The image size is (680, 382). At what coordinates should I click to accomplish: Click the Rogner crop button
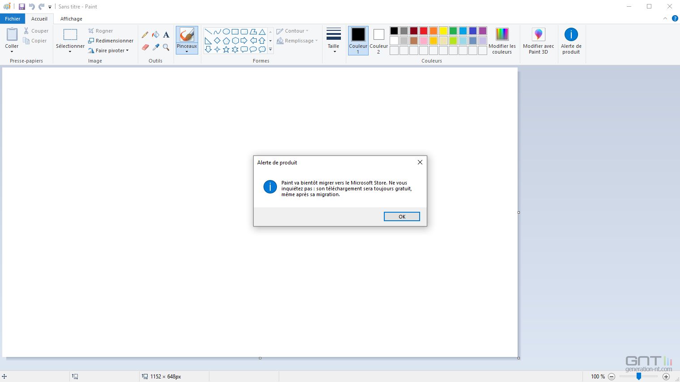[100, 31]
